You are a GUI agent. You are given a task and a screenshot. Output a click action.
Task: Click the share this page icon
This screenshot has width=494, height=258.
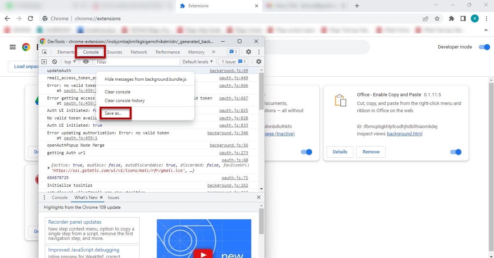425,18
